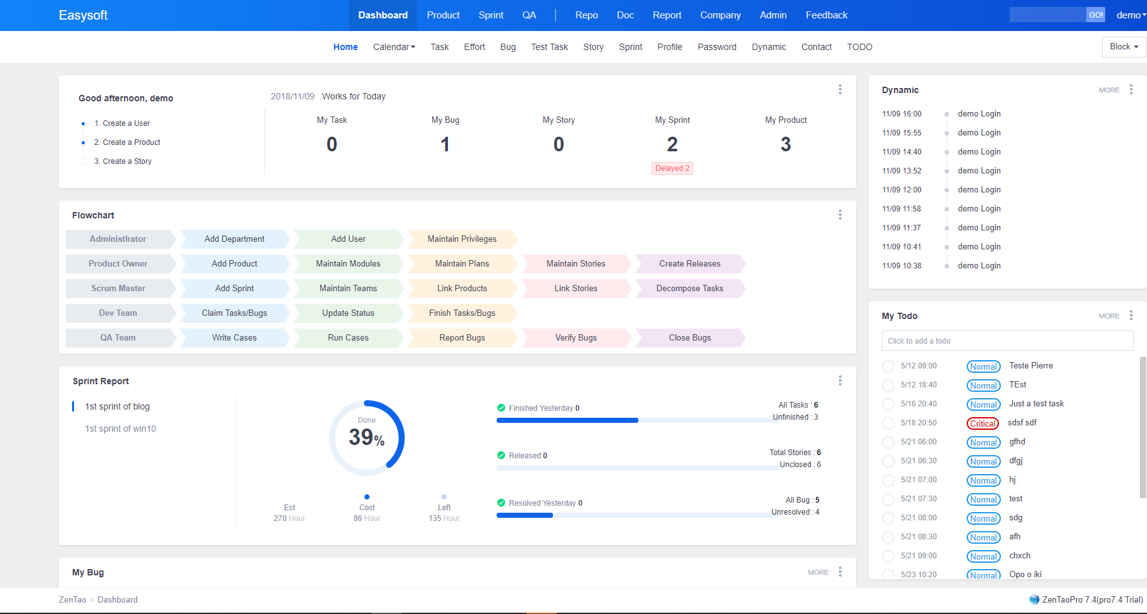Click the Add Department flowchart step
The image size is (1147, 614).
pyautogui.click(x=235, y=239)
